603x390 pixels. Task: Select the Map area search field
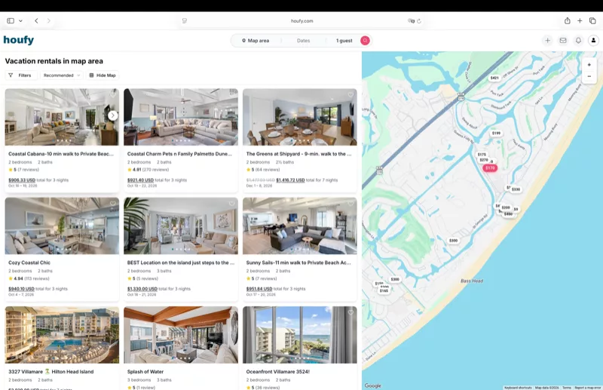coord(256,41)
